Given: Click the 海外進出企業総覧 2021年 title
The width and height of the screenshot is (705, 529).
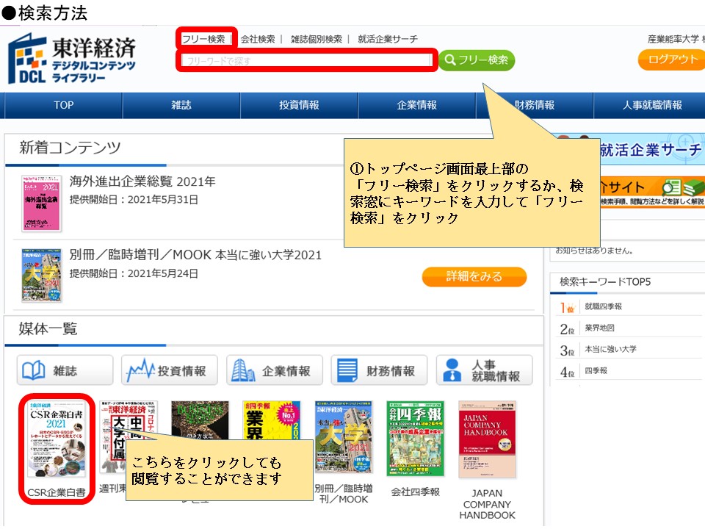Looking at the screenshot, I should coord(142,181).
